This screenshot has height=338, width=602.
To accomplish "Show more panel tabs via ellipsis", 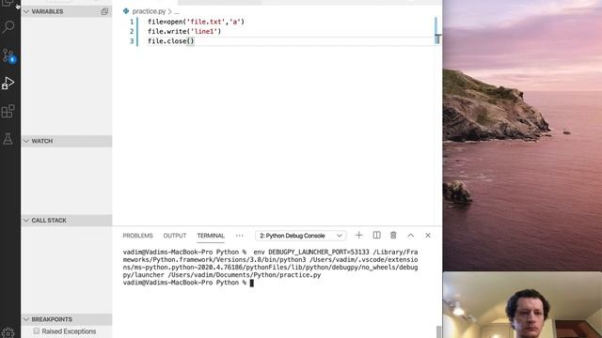I will 240,236.
